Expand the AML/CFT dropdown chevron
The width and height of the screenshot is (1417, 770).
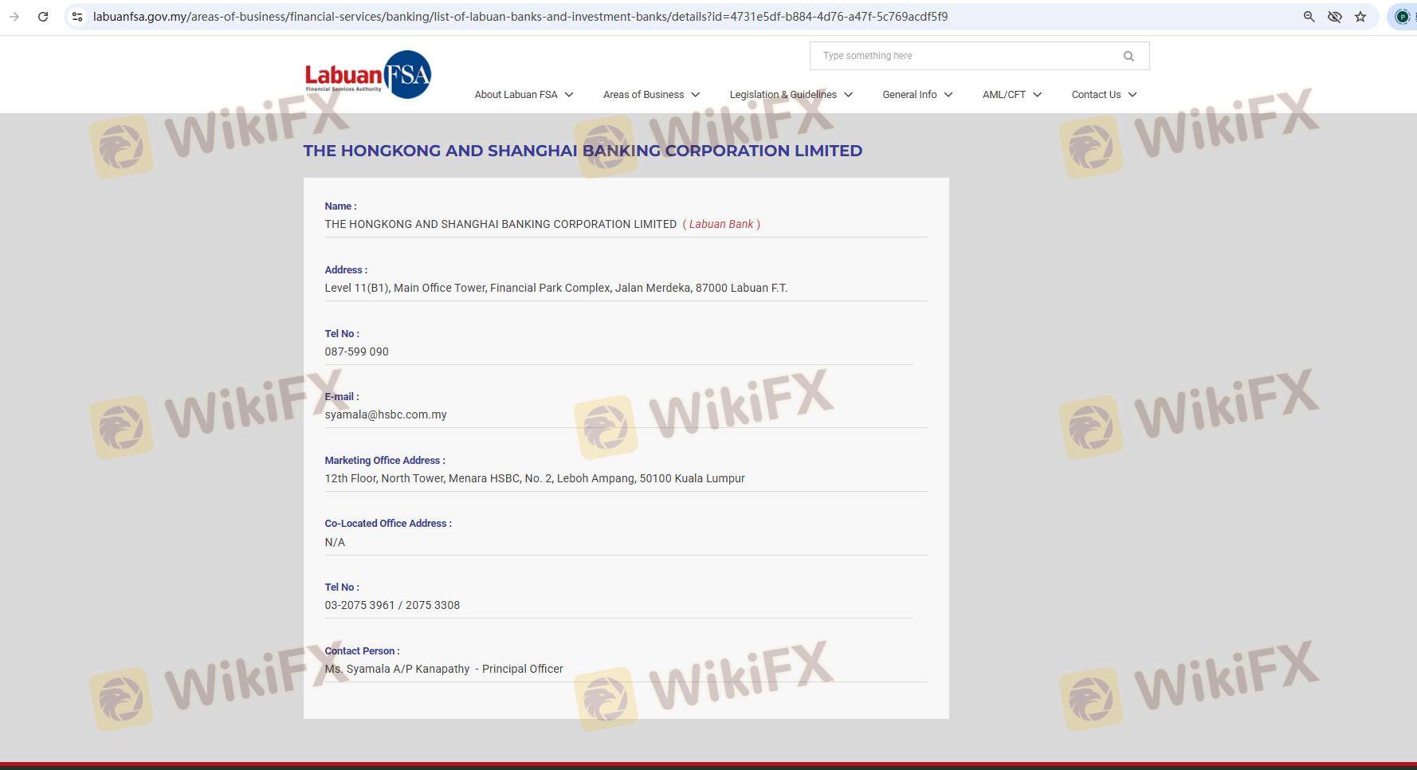1037,94
